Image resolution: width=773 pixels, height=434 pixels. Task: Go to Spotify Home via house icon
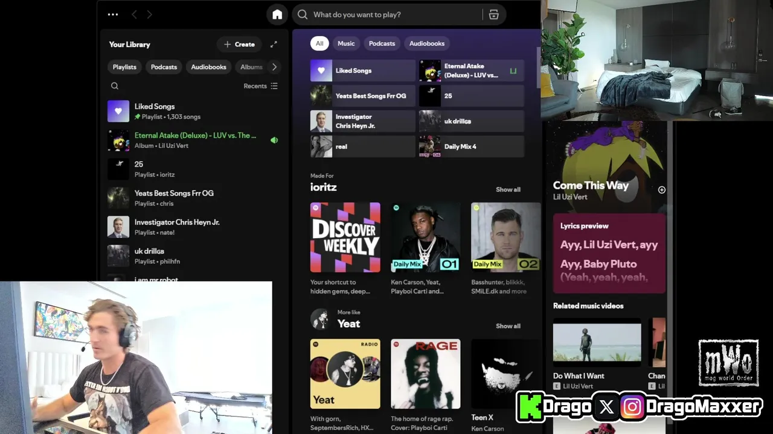click(277, 14)
